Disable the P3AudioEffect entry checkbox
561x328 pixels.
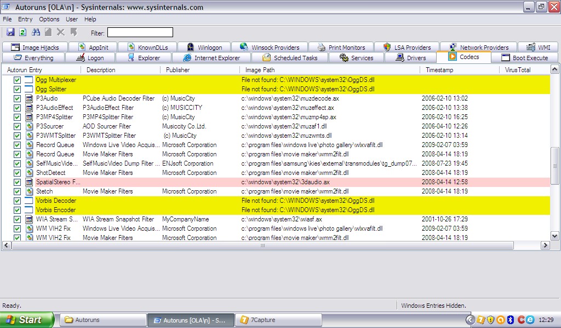tap(17, 108)
